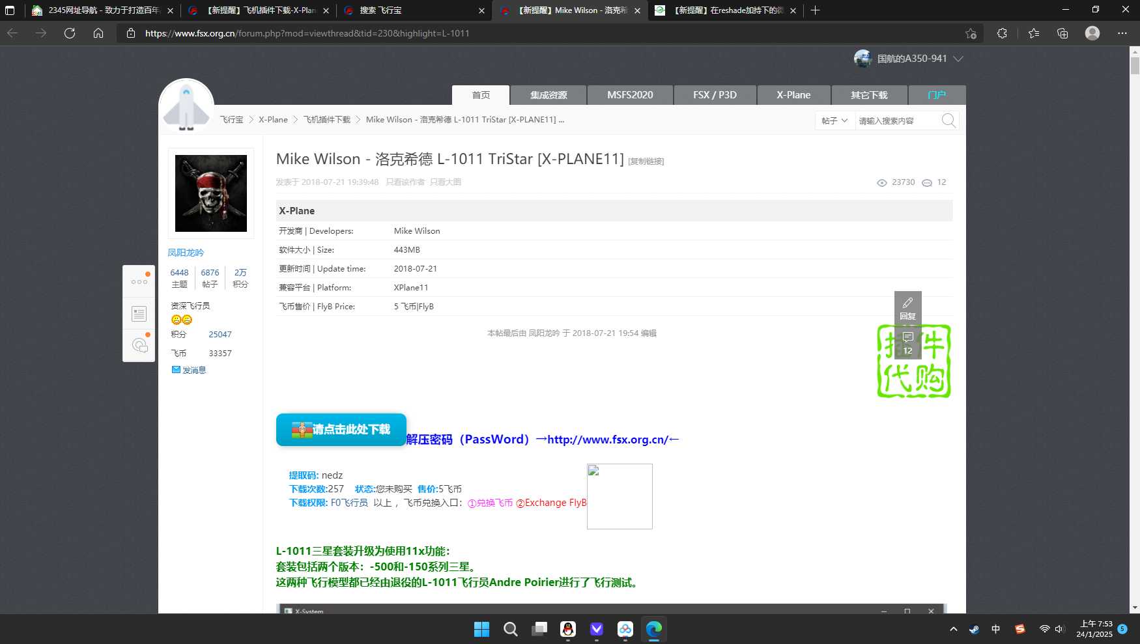Open the FSX / P3D navigation tab

[x=715, y=95]
